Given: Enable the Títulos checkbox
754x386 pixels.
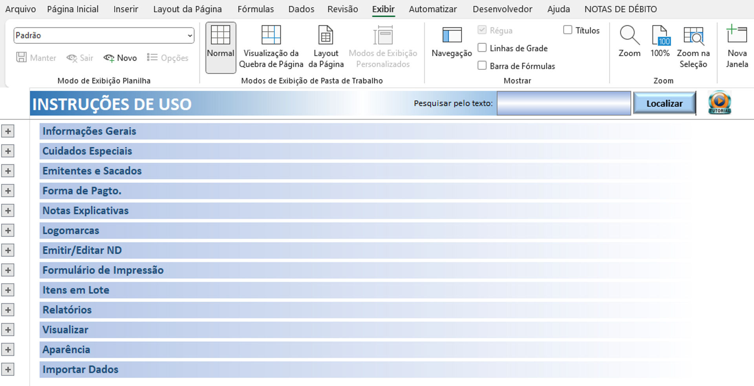Looking at the screenshot, I should coord(567,30).
